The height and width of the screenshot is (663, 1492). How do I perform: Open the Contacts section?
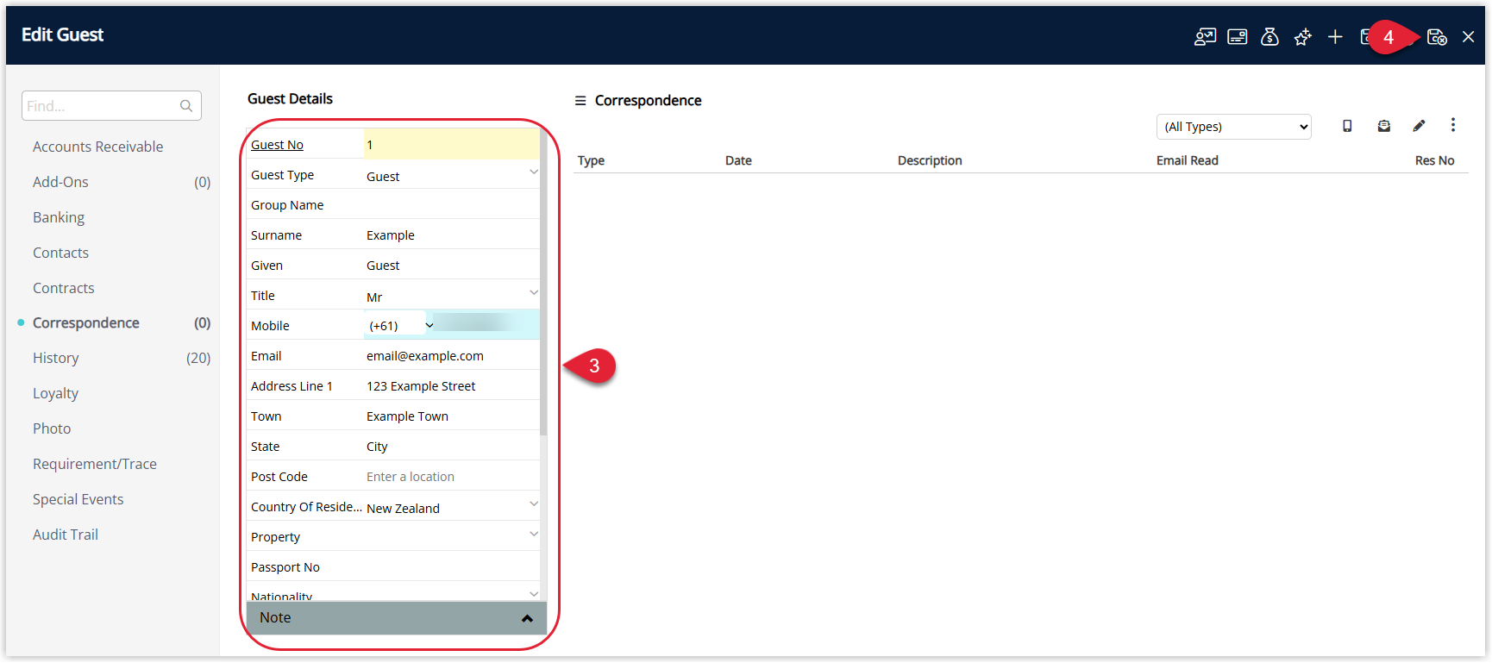(60, 253)
